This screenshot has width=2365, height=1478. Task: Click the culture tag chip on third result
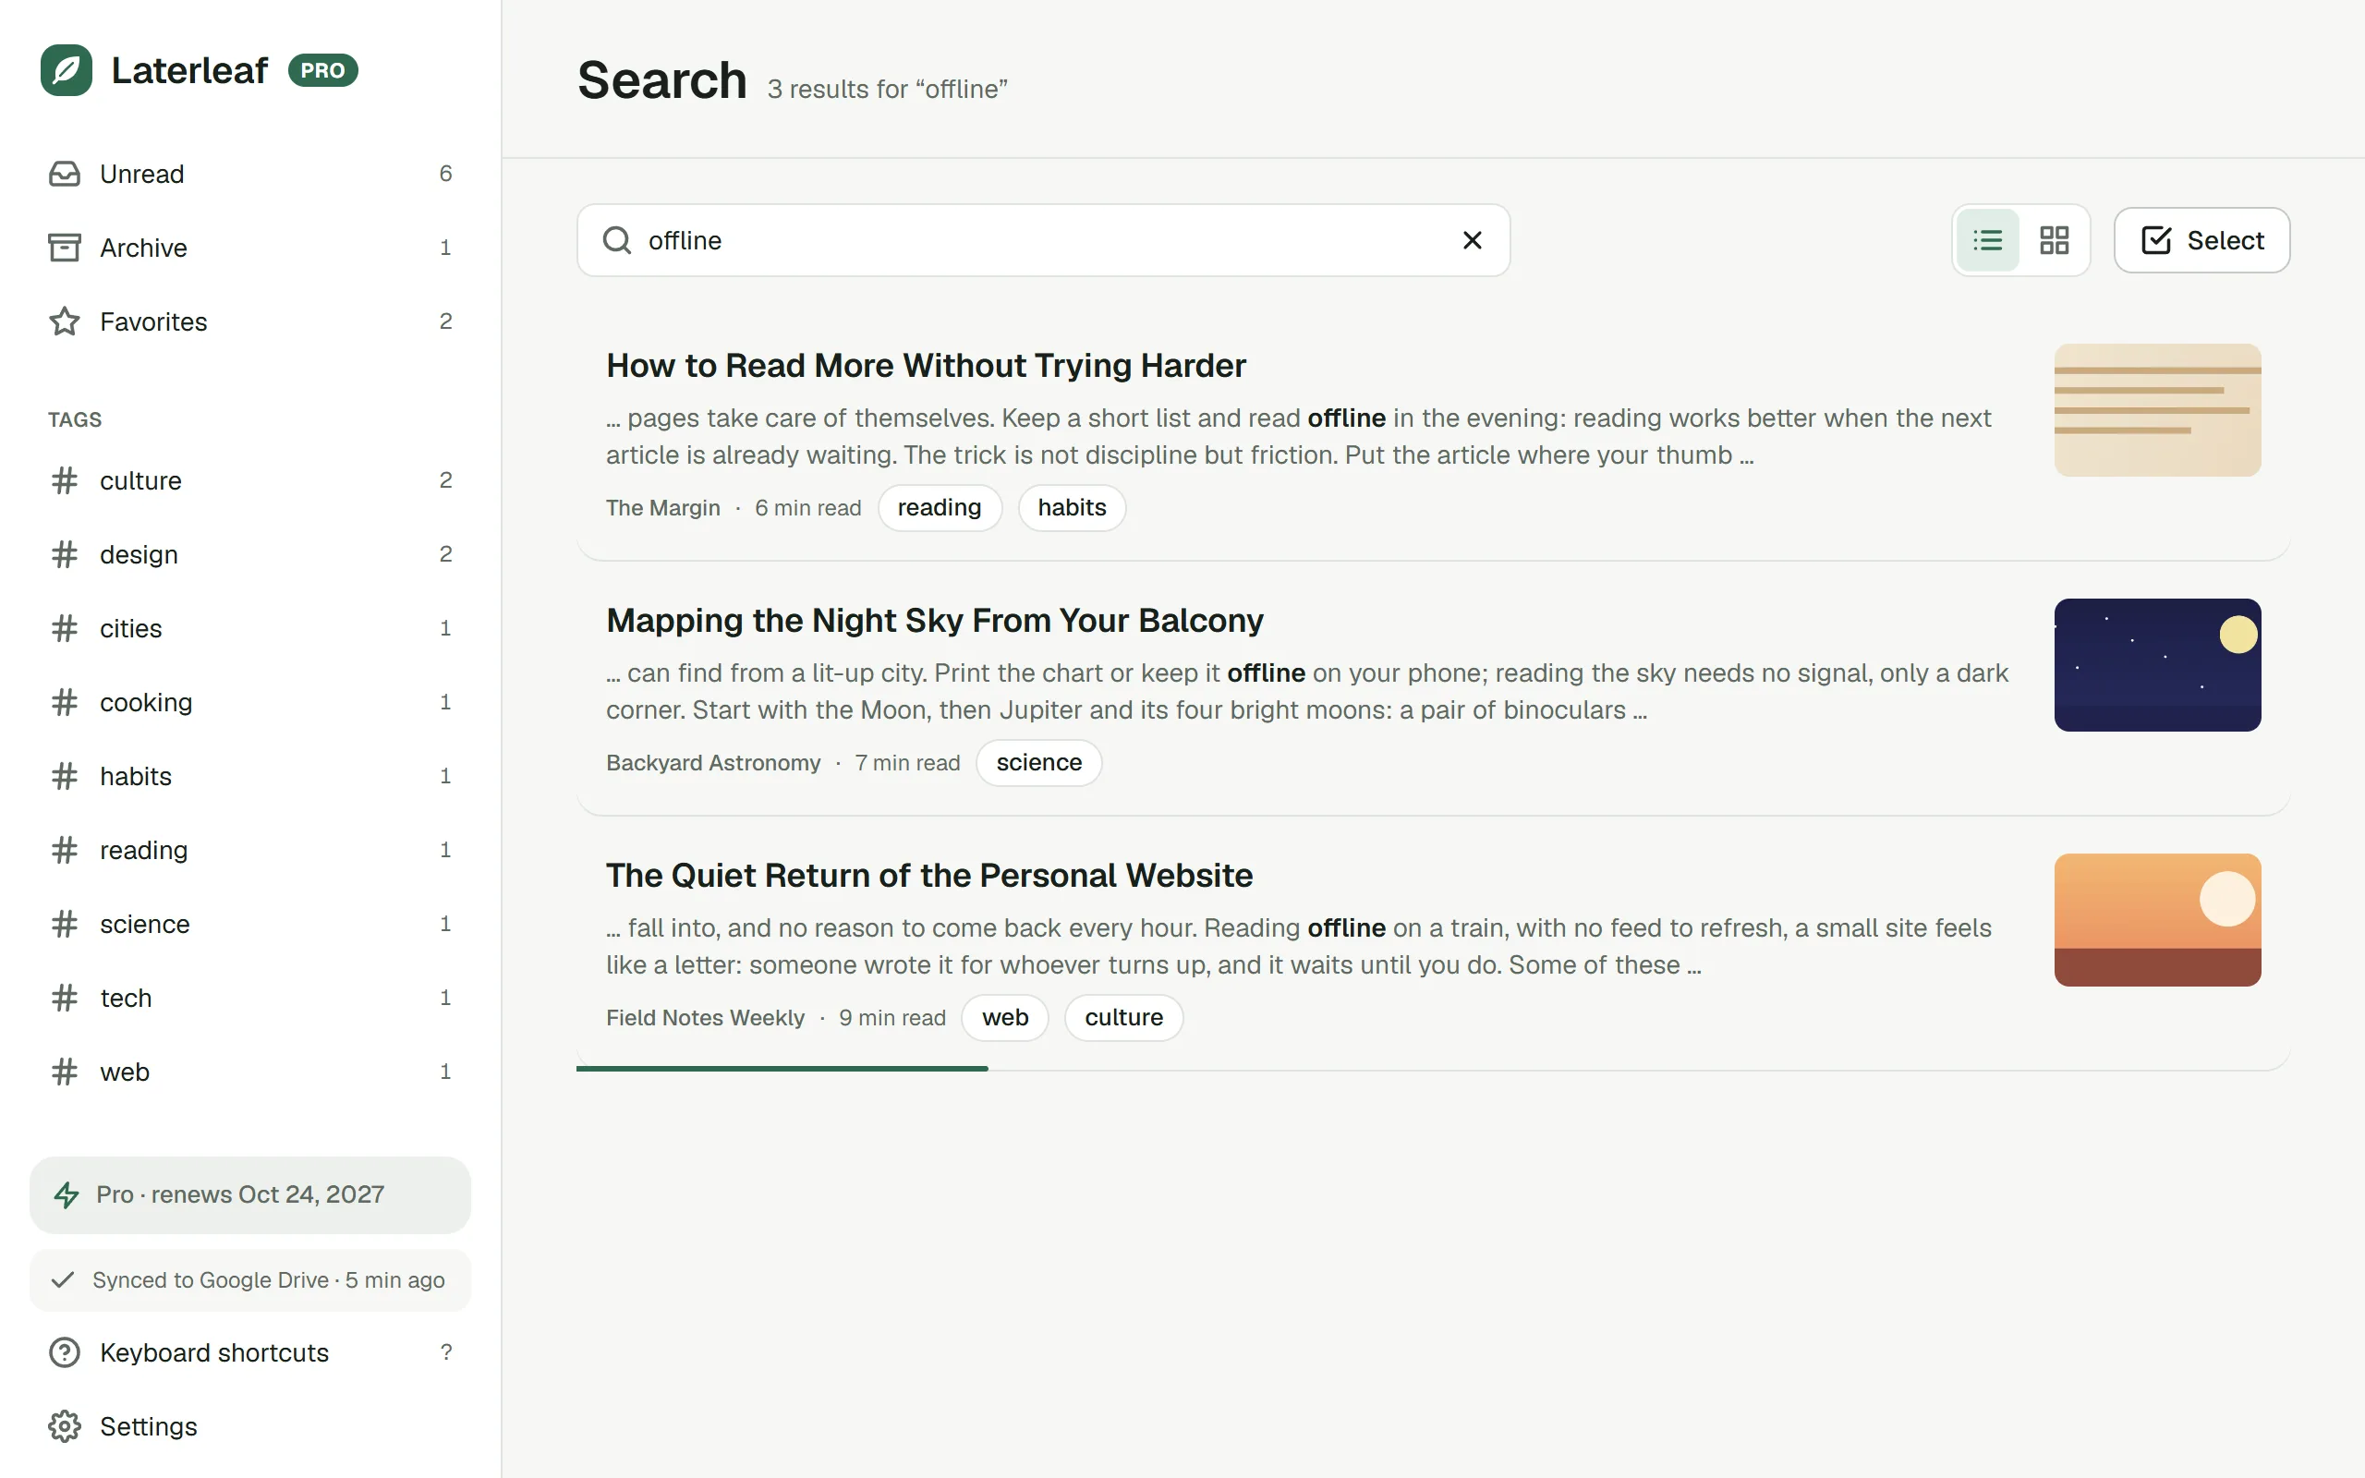click(x=1124, y=1019)
